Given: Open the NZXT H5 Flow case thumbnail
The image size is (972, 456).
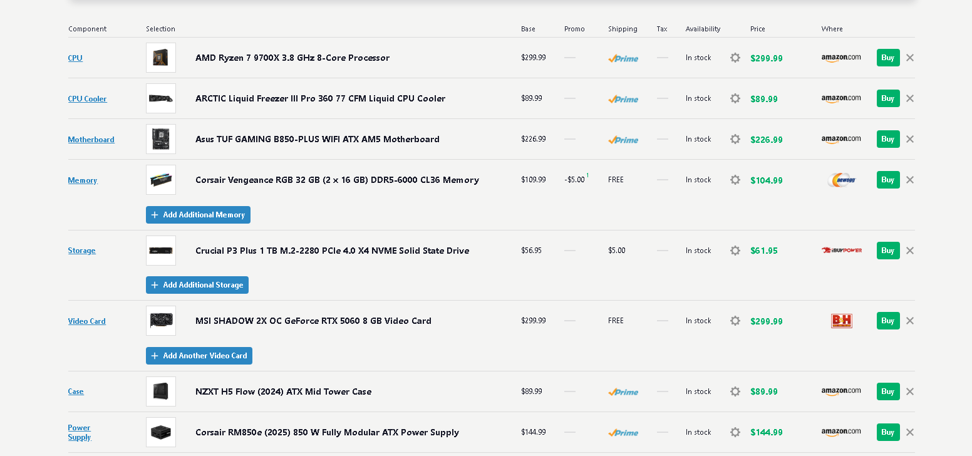Looking at the screenshot, I should [x=161, y=391].
